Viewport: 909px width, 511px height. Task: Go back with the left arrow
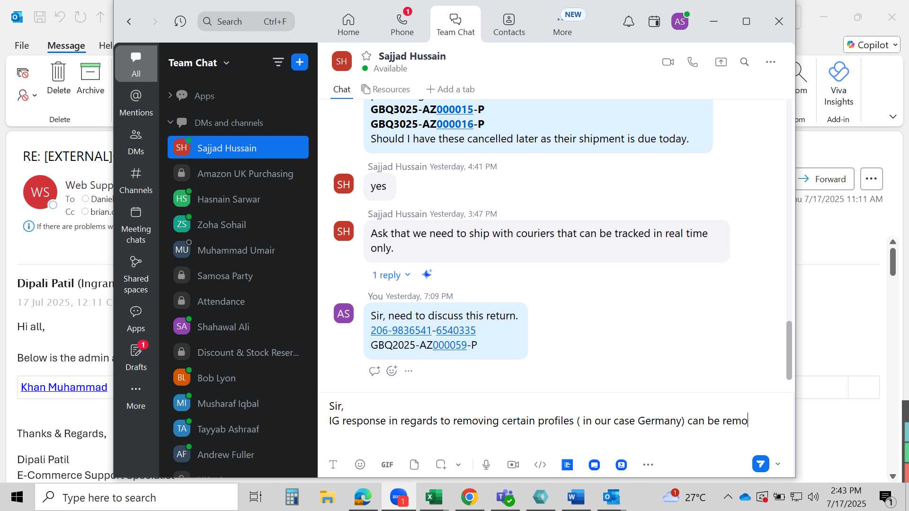click(x=129, y=21)
